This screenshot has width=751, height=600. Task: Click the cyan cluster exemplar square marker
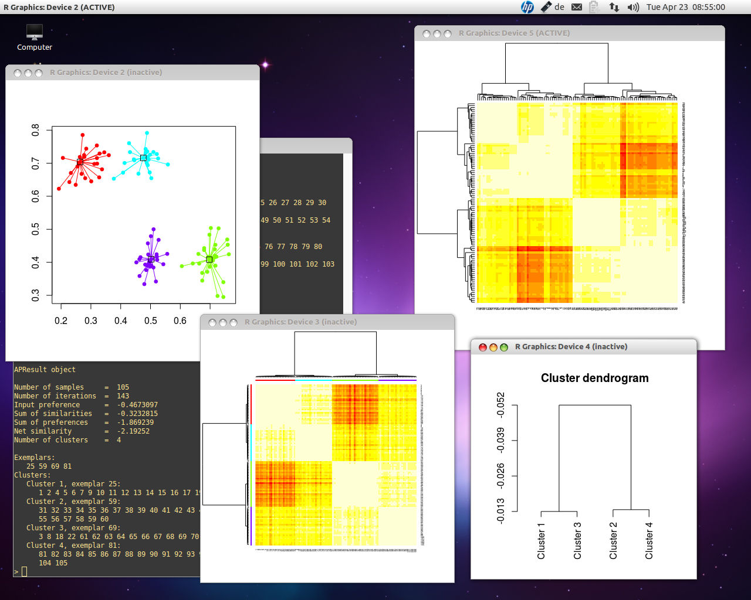click(143, 158)
